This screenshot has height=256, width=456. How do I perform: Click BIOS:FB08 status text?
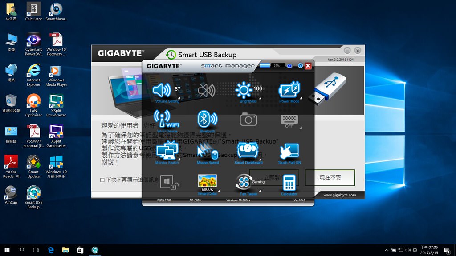point(164,200)
